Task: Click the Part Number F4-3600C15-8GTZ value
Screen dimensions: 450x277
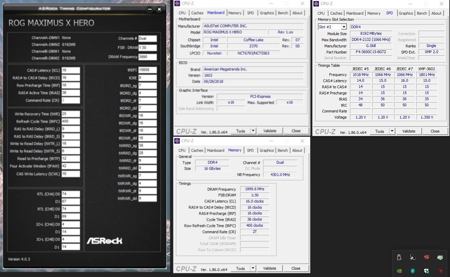Action: (371, 52)
